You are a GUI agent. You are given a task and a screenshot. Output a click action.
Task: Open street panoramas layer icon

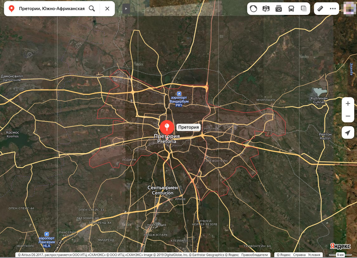pos(266,9)
